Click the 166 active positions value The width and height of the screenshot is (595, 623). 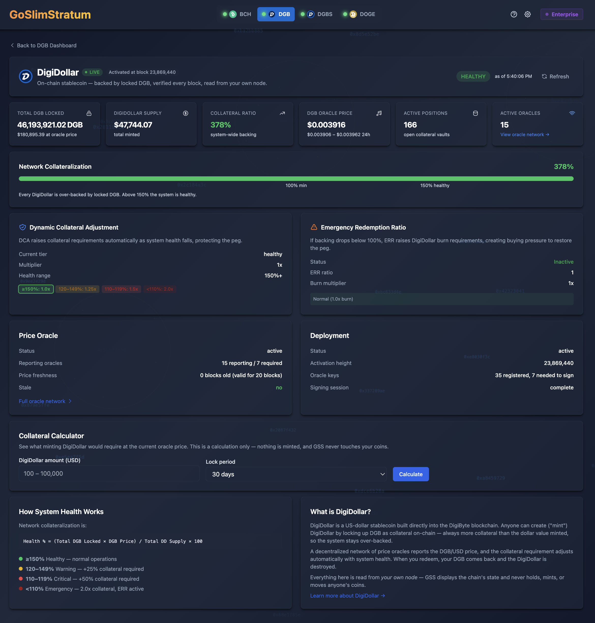(410, 125)
